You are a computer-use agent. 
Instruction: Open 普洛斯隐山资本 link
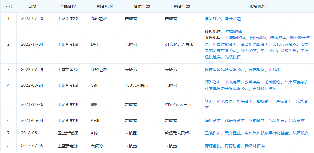point(255,44)
